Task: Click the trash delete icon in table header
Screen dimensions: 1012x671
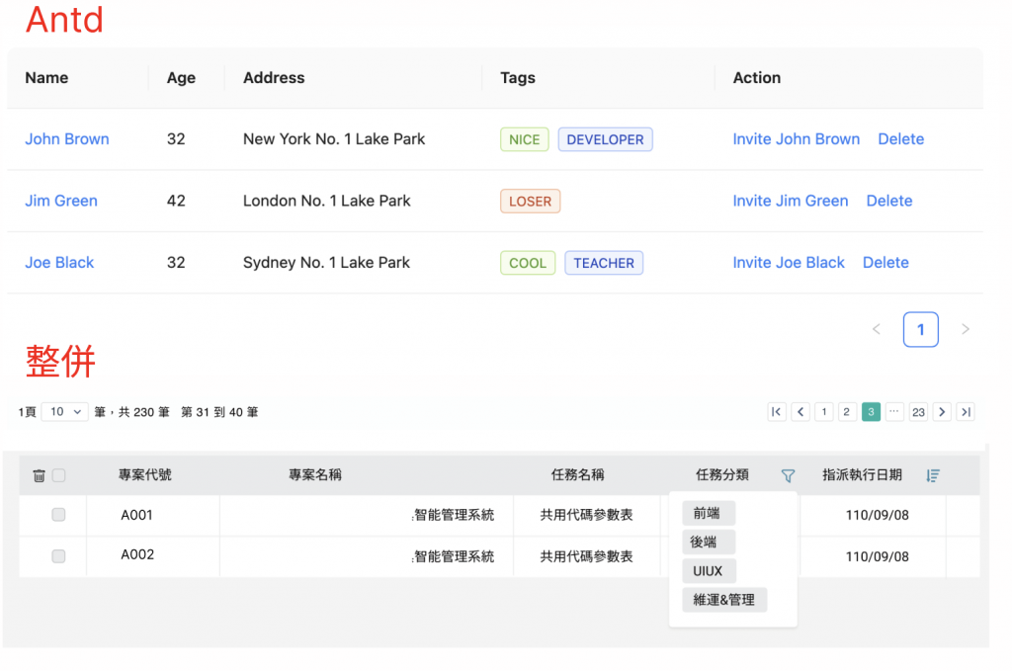Action: 39,475
